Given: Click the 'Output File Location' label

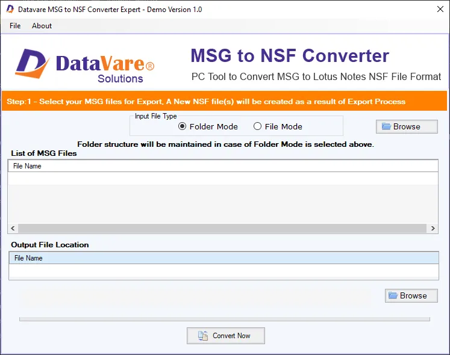Looking at the screenshot, I should (49, 245).
